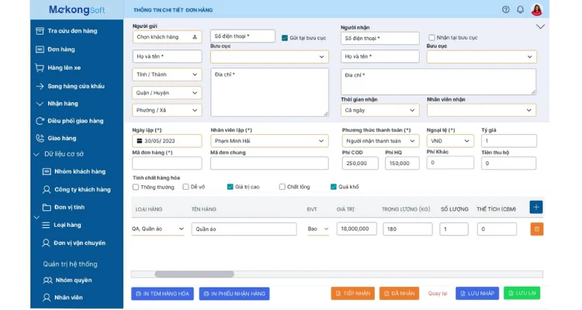The height and width of the screenshot is (310, 582).
Task: Open the calendar icon in Ngày lập
Action: (139, 141)
